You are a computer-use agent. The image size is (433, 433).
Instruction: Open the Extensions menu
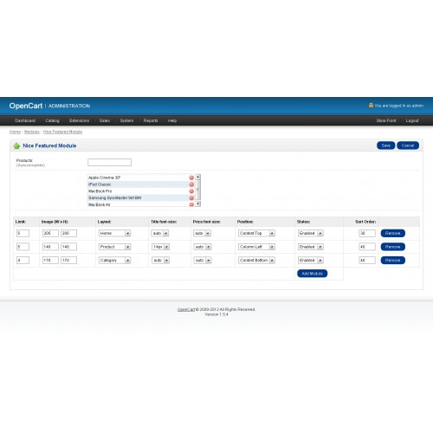(x=79, y=120)
